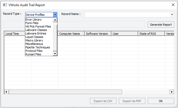Click the Software Version column header

(98, 34)
